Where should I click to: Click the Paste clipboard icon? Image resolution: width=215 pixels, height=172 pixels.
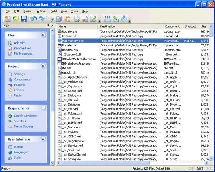click(67, 19)
